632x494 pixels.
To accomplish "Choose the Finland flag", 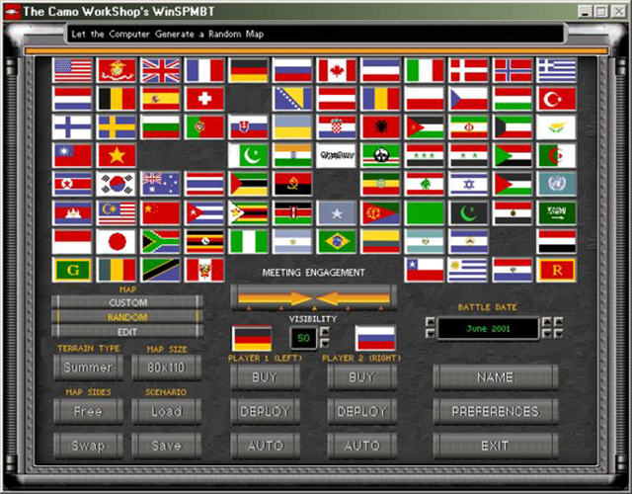I will (x=72, y=127).
